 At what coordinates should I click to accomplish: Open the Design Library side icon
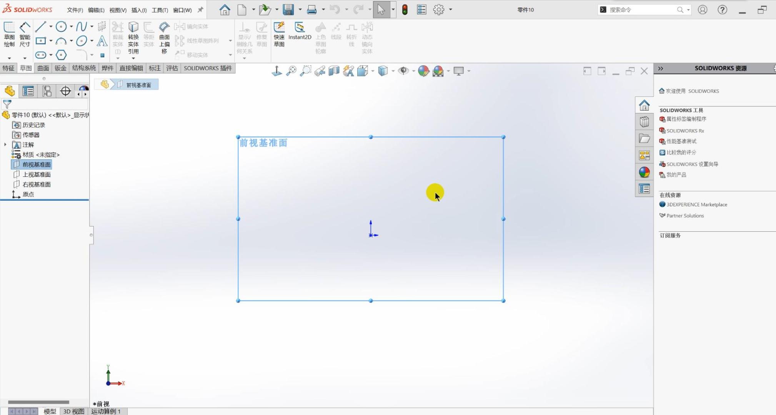point(644,122)
